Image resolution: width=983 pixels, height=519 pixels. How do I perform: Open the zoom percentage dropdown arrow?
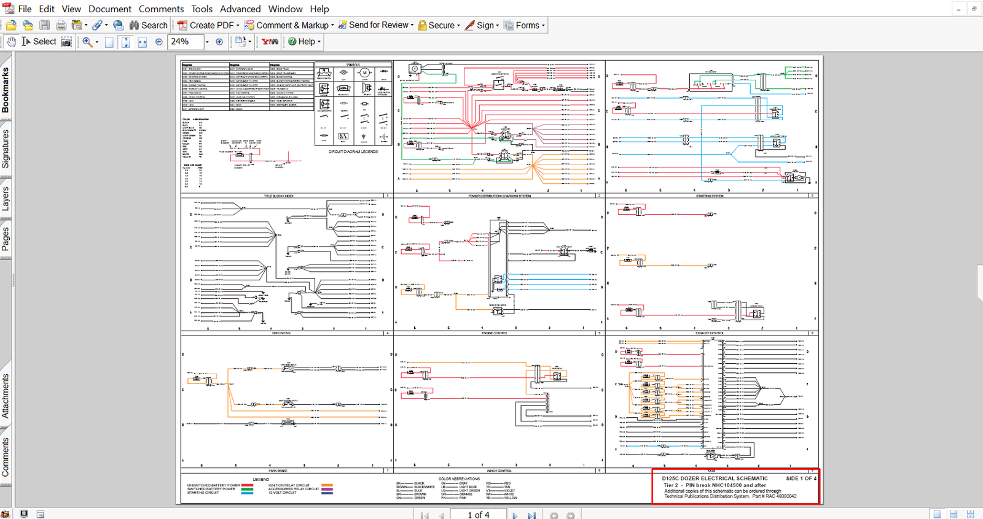[x=207, y=42]
